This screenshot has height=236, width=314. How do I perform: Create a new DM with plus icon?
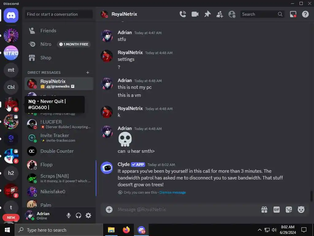point(87,73)
